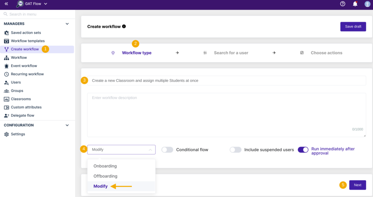Click the Recurring workflow clock icon
Screen dimensions: 373x197
[x=7, y=74]
